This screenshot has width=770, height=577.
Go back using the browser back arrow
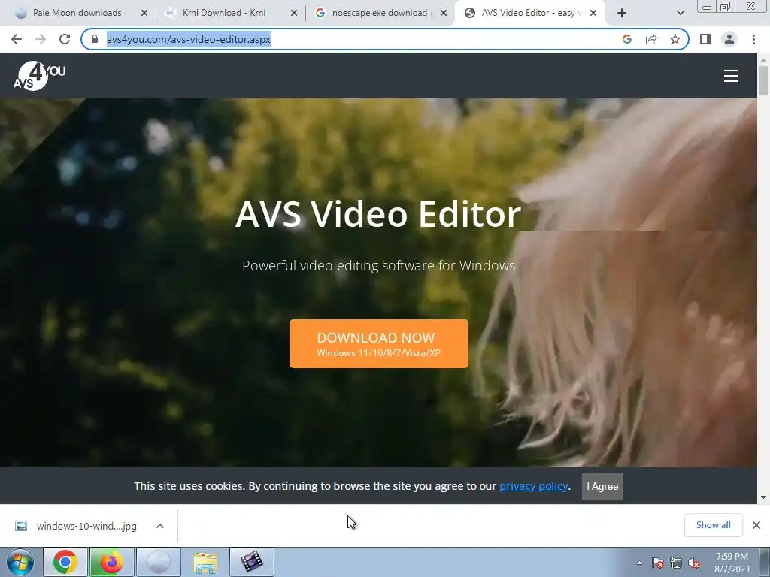[x=17, y=39]
